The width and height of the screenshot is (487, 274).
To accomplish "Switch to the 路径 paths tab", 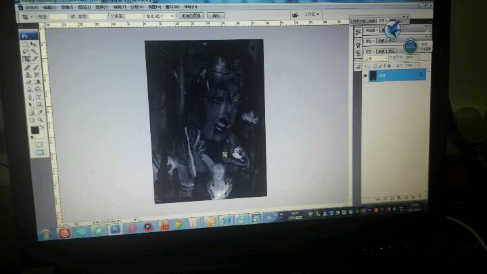I will [392, 51].
